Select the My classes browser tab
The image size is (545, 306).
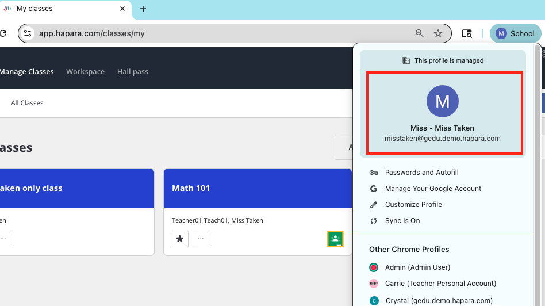[66, 9]
